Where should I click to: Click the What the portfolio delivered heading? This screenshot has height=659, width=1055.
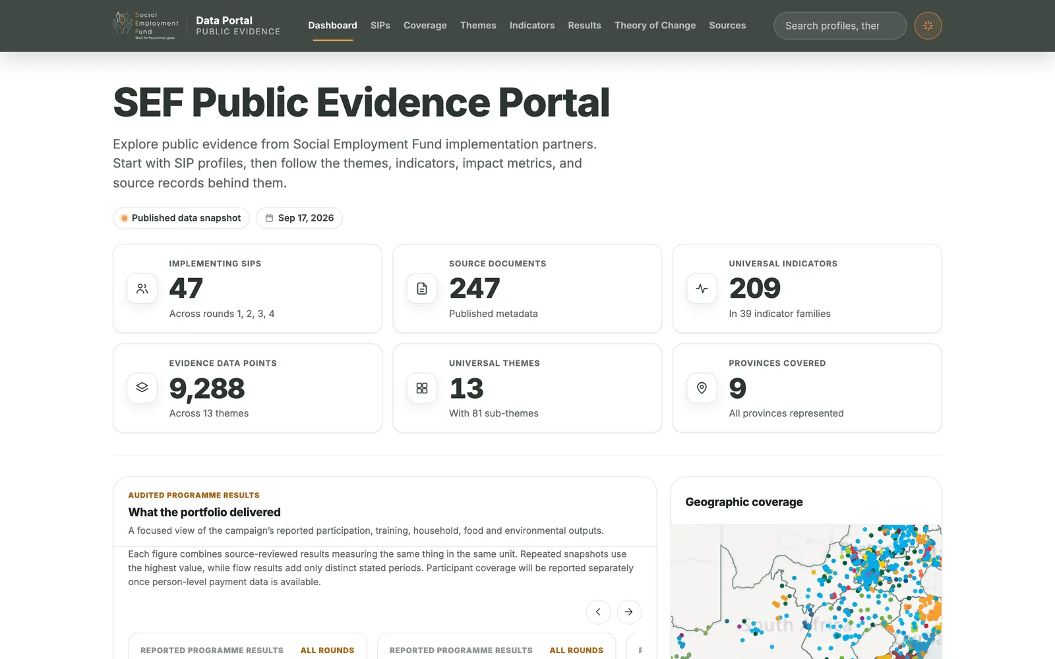[x=204, y=512]
